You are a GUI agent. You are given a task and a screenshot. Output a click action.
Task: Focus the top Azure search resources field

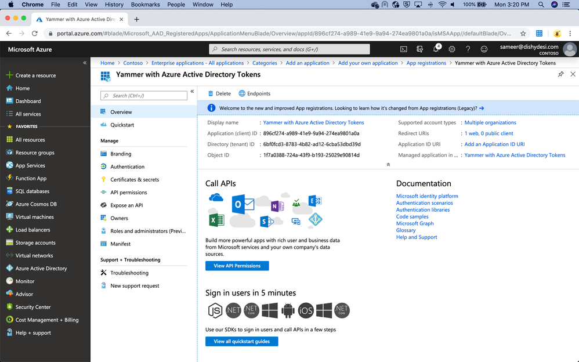(x=289, y=49)
